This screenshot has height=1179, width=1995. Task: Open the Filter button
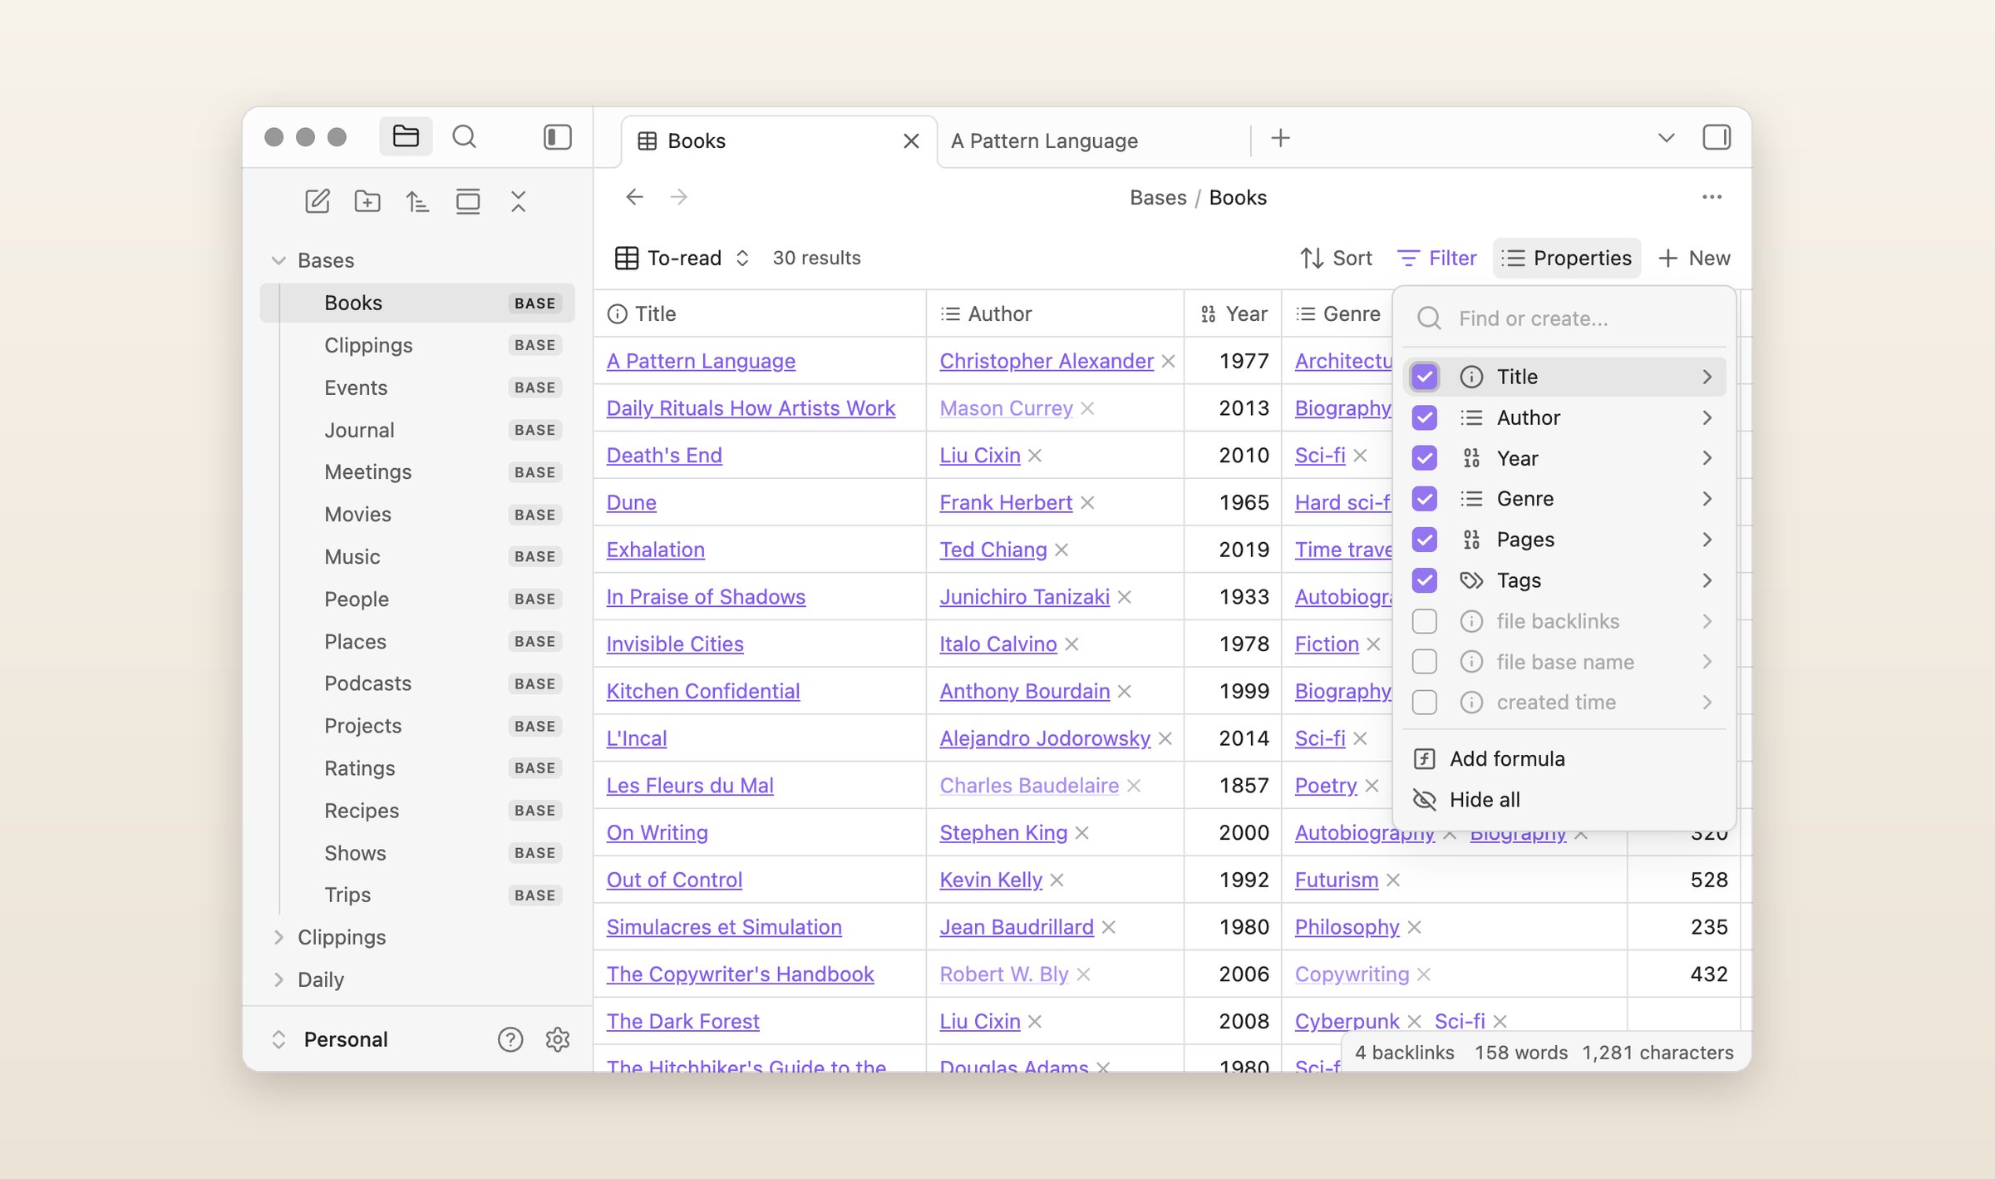1437,258
